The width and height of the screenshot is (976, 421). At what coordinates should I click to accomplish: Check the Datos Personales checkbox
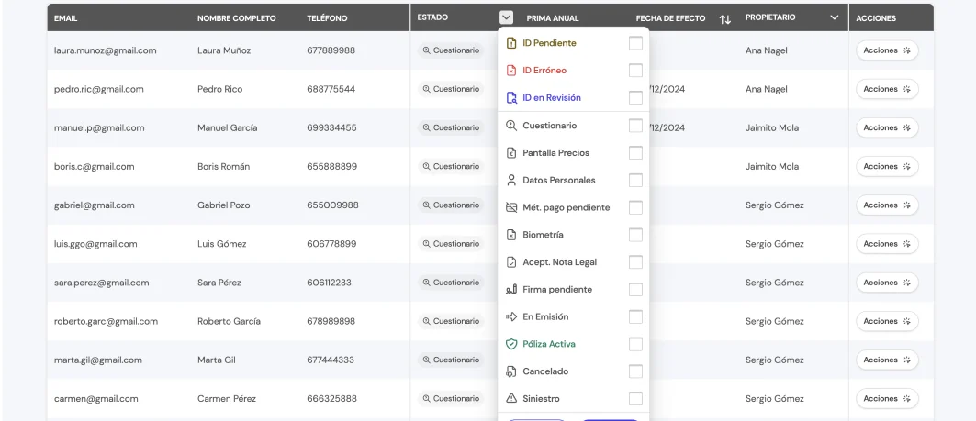click(635, 181)
